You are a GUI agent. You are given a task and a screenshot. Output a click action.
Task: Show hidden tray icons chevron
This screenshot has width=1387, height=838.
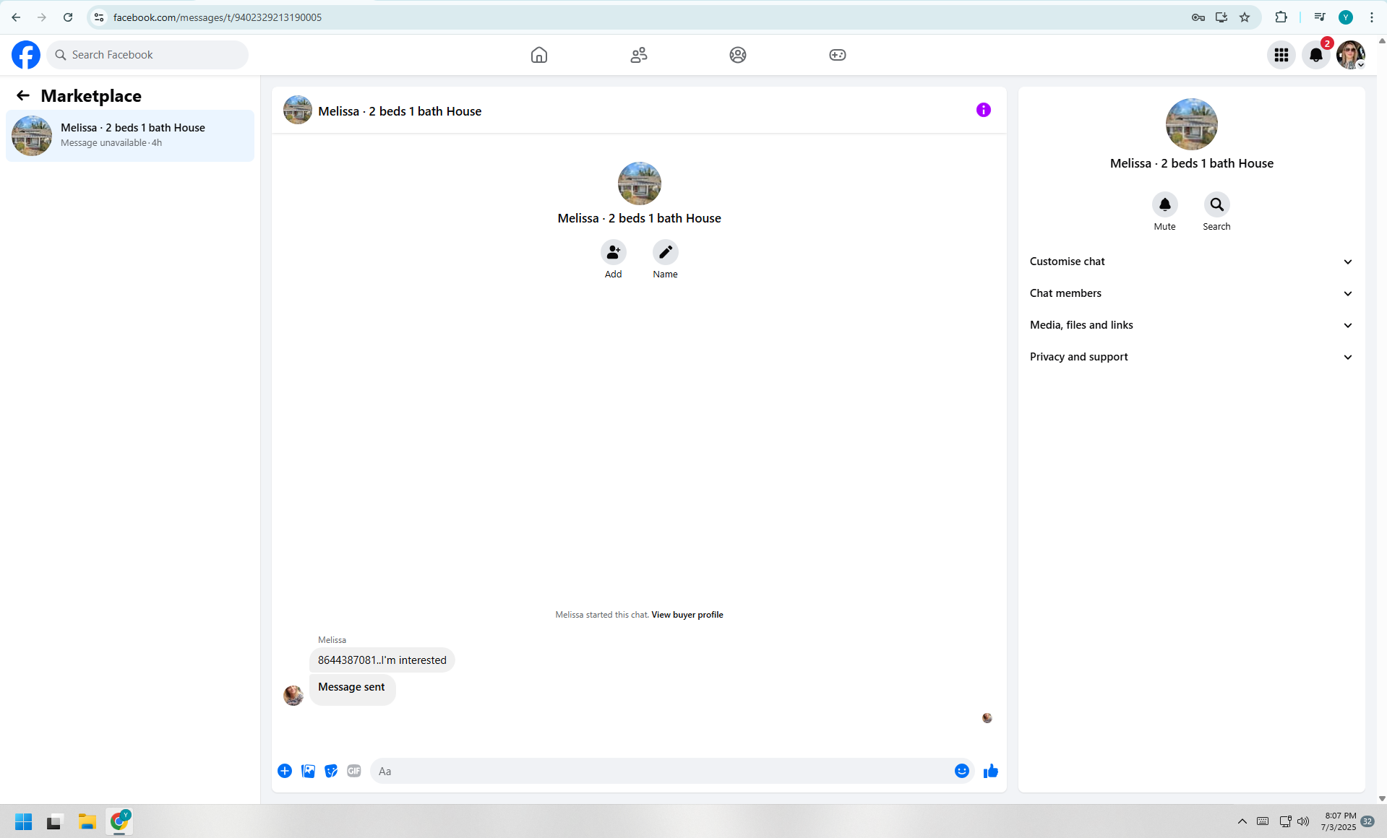[x=1242, y=821]
